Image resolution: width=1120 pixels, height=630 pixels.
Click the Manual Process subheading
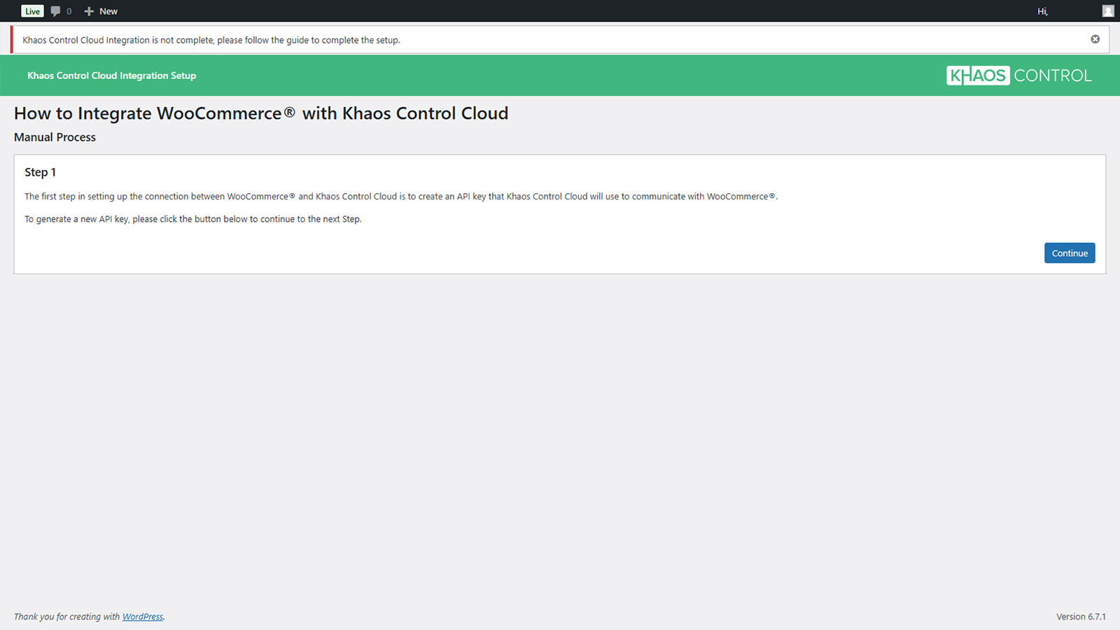55,137
